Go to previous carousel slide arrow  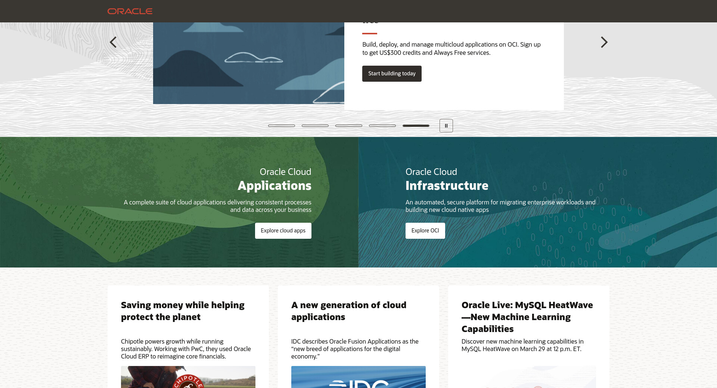[113, 42]
